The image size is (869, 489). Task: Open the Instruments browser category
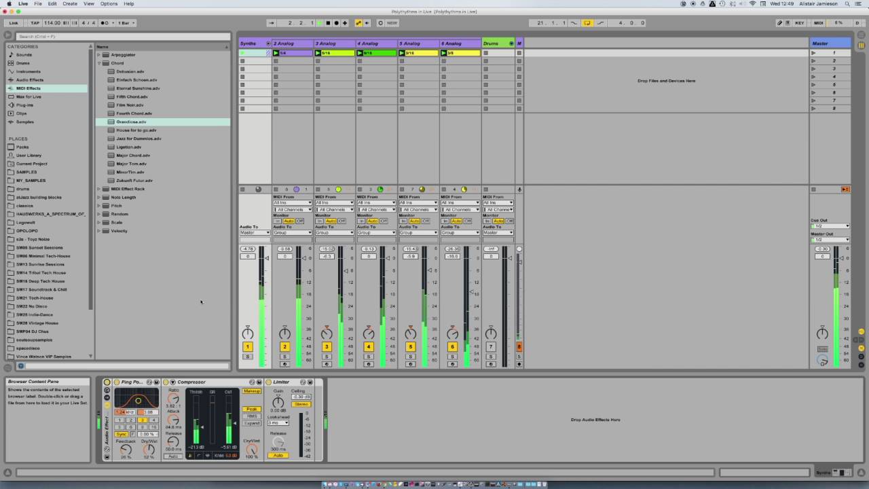(x=28, y=71)
